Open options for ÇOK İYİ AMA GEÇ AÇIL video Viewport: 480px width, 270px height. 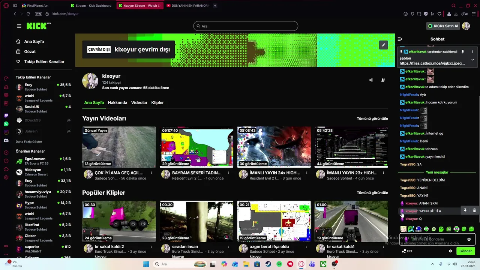coord(151,173)
